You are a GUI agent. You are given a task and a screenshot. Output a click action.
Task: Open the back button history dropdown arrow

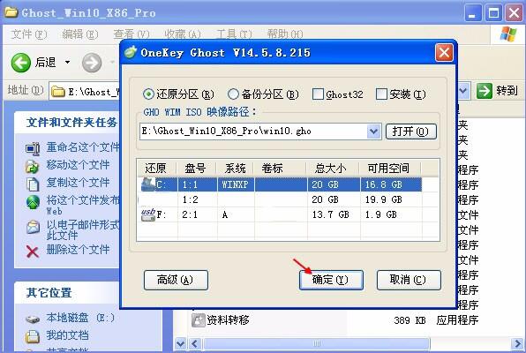(x=67, y=62)
